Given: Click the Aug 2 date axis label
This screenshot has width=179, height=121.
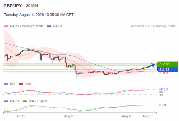Looking at the screenshot, I should [68, 116].
